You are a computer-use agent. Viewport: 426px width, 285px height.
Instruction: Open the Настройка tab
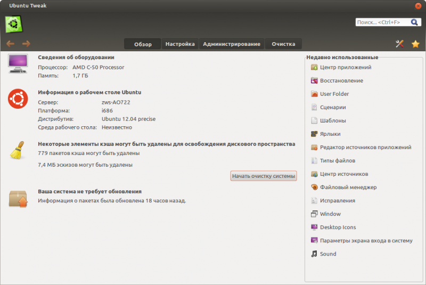click(180, 44)
